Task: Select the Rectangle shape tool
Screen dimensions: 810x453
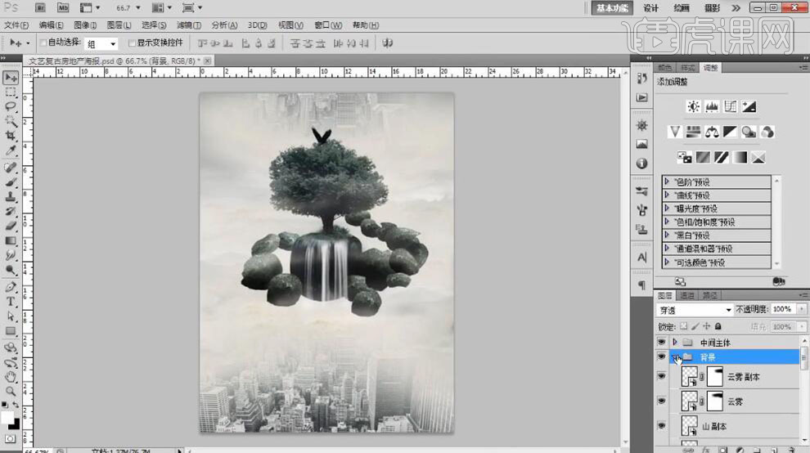Action: coord(11,331)
